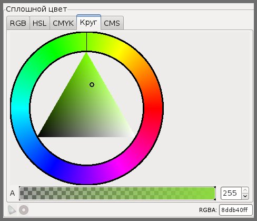Open the HSL tab
Viewport: 257px width, 221px height.
click(39, 23)
